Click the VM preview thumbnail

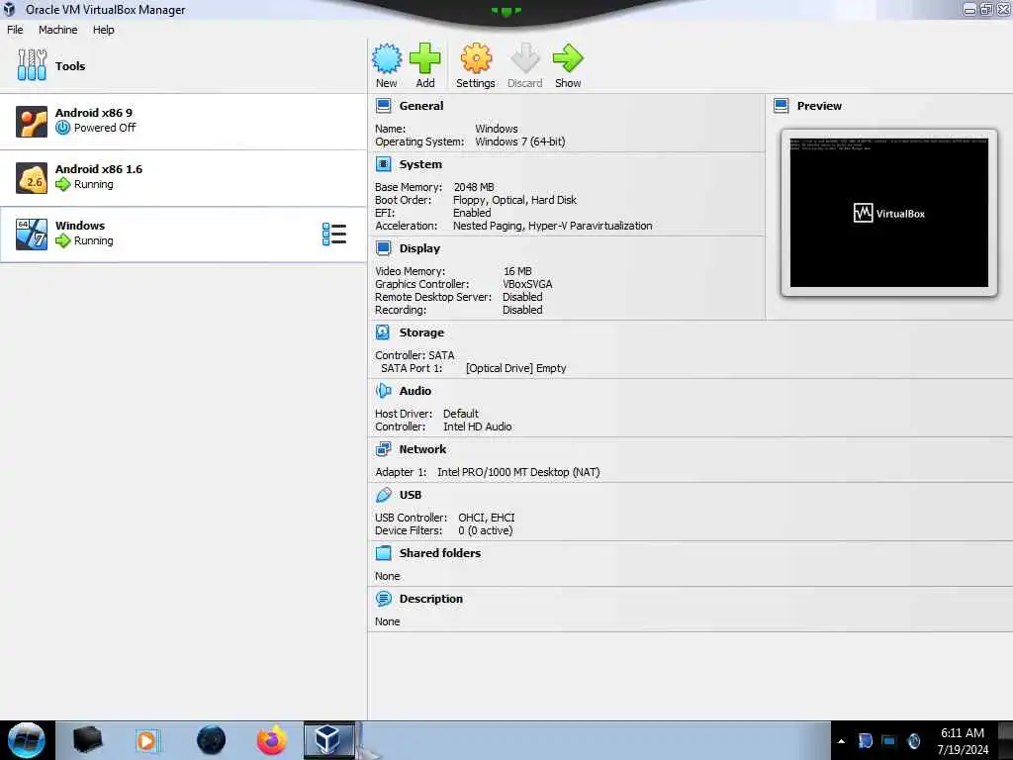pyautogui.click(x=889, y=213)
